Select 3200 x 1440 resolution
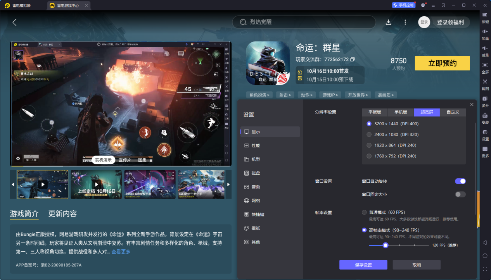 pyautogui.click(x=369, y=124)
